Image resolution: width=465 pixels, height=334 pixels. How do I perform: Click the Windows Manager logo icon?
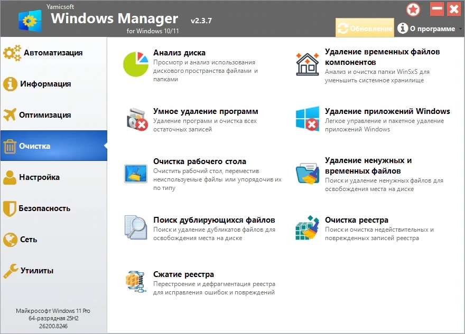pos(30,21)
